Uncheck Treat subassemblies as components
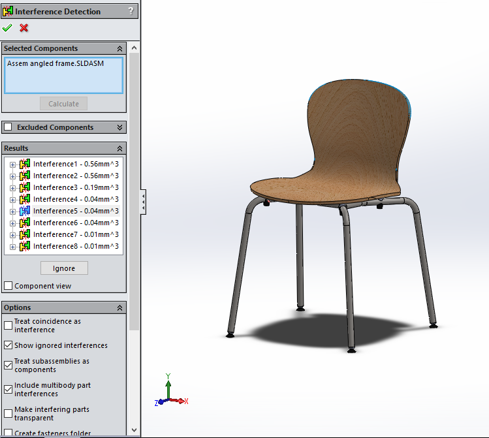The image size is (489, 438). (x=8, y=365)
